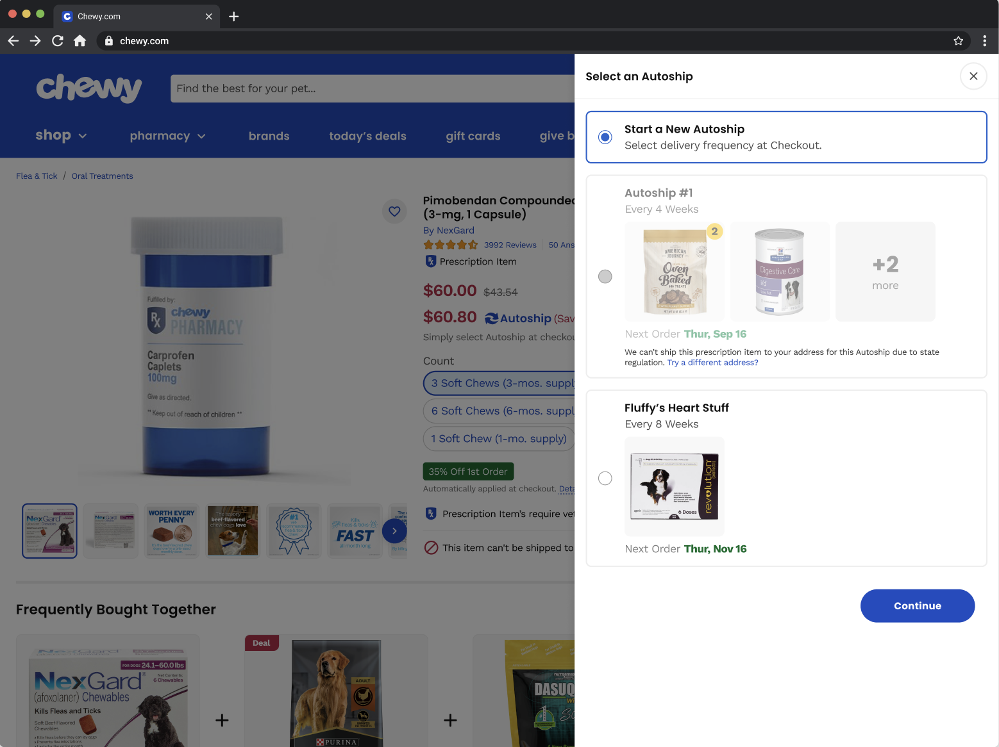Select the beef-flavored chew thumbnail

point(233,530)
